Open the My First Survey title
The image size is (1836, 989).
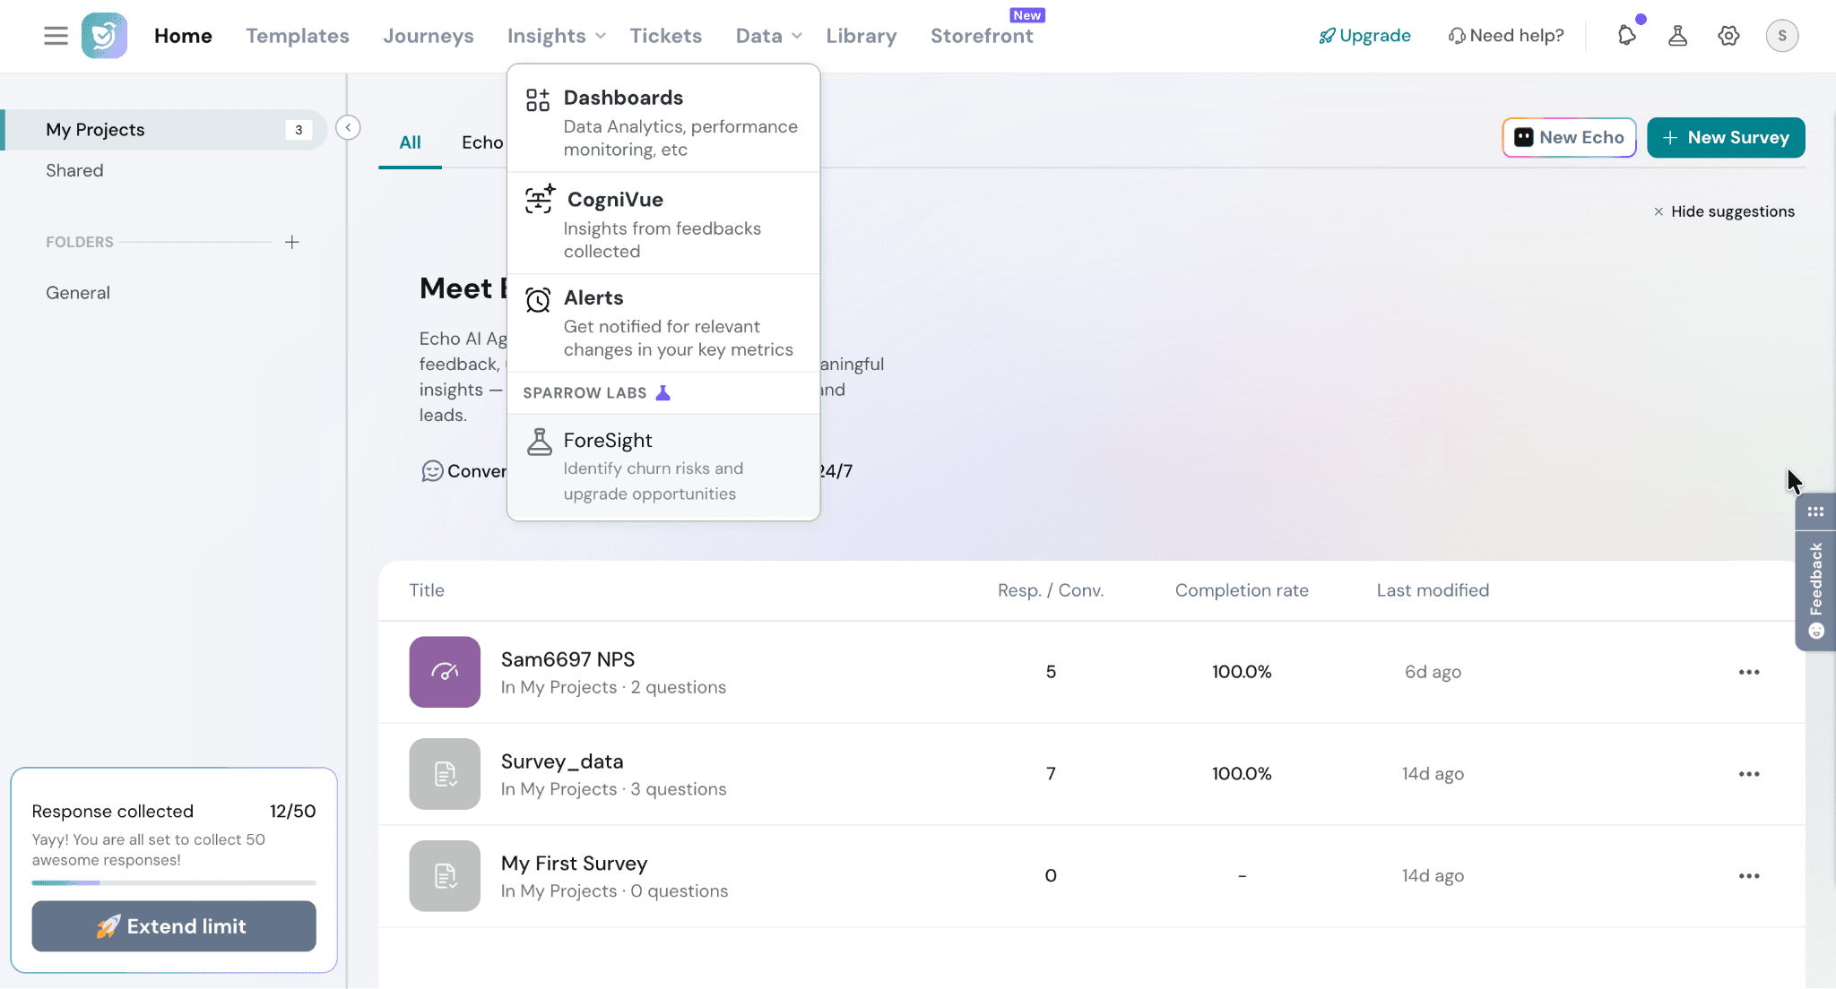tap(574, 864)
